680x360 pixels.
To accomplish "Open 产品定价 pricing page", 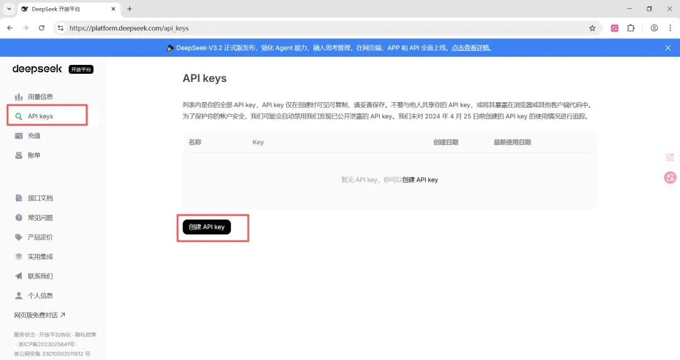I will pos(40,237).
